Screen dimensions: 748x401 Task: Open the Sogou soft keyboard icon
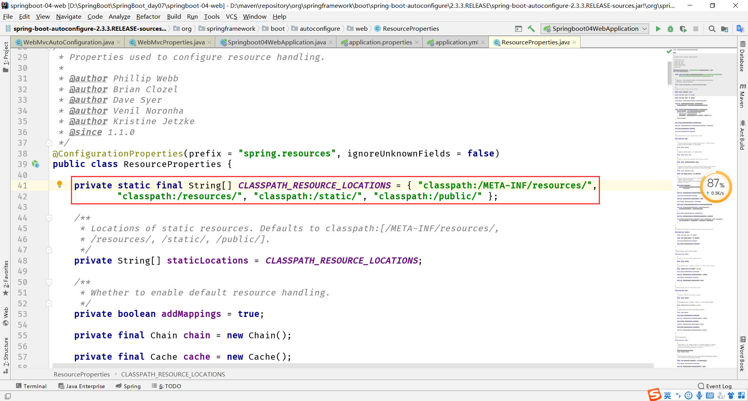(710, 396)
